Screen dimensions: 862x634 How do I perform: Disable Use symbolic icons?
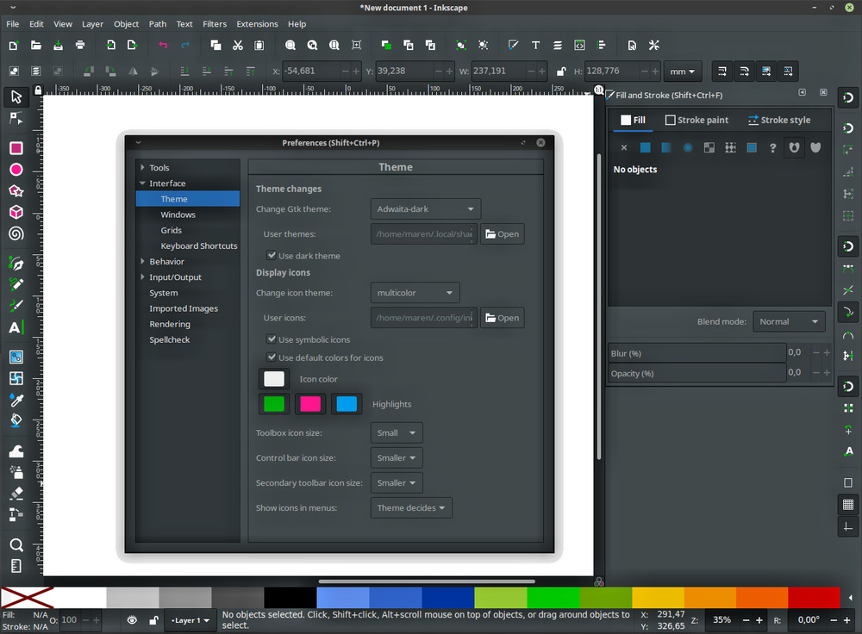[272, 339]
